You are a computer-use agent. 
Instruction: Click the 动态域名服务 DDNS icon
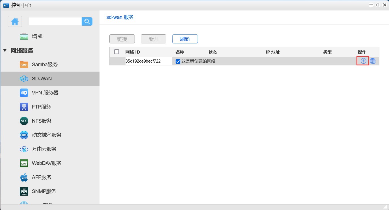tap(24, 135)
